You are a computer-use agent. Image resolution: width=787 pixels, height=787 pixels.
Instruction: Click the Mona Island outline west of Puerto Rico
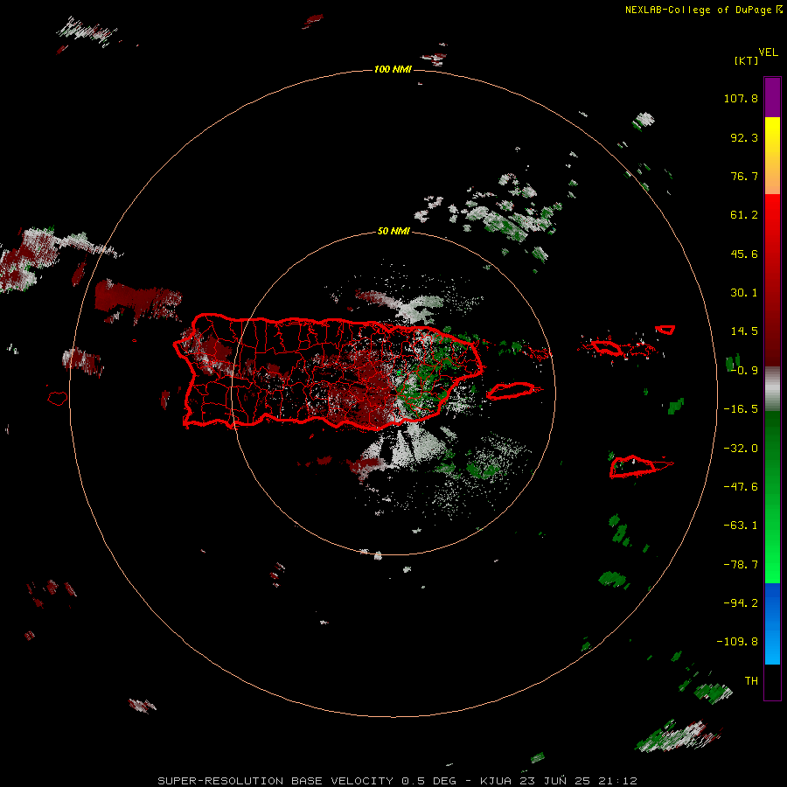(58, 399)
